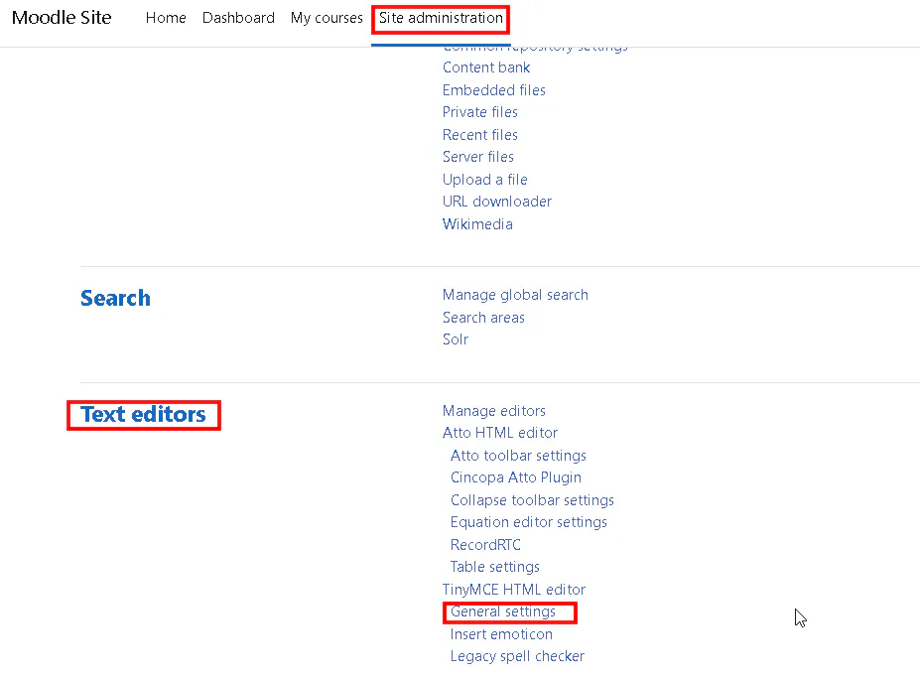Open the Wikimedia repository link
The width and height of the screenshot is (920, 678).
477,223
